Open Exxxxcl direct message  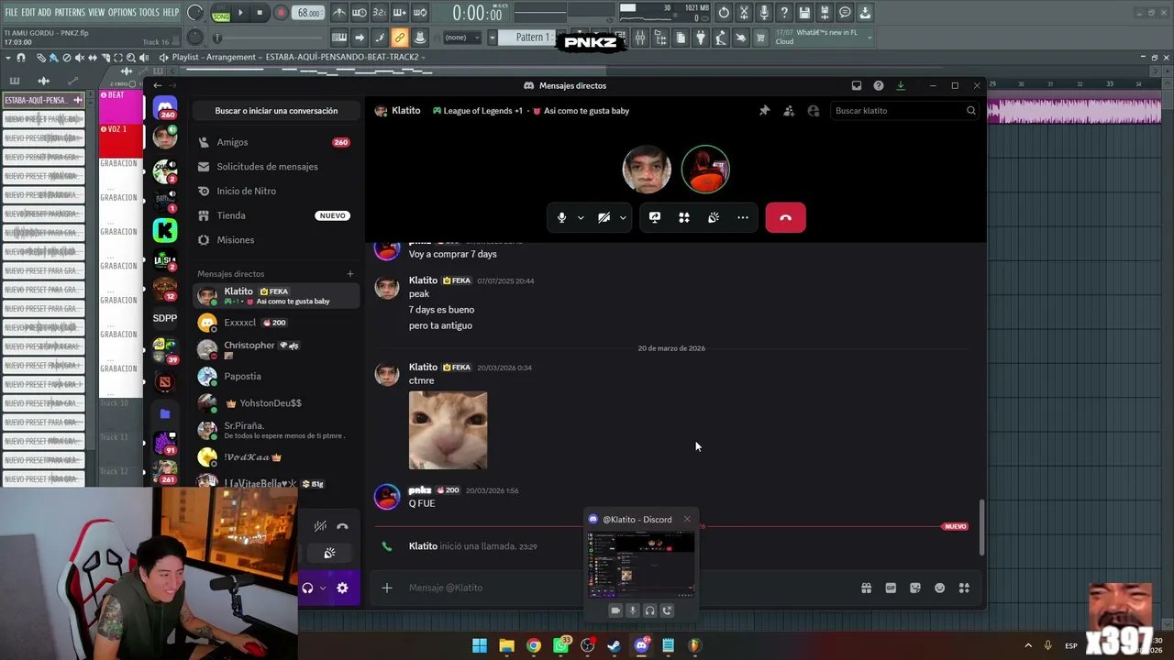pos(275,323)
